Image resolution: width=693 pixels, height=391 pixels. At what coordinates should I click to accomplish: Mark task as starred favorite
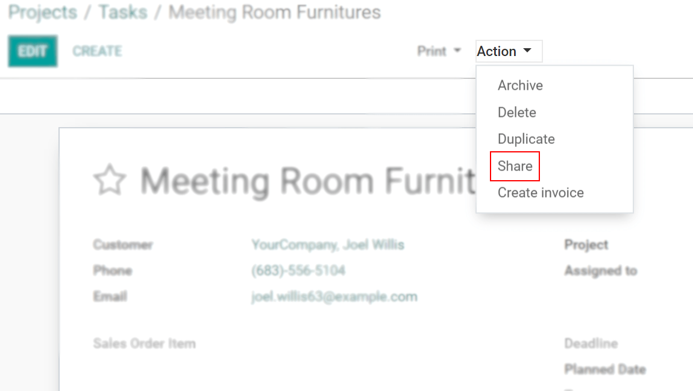(x=109, y=181)
